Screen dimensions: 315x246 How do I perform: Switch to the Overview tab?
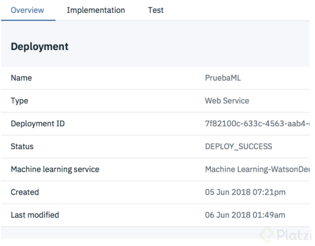[27, 10]
